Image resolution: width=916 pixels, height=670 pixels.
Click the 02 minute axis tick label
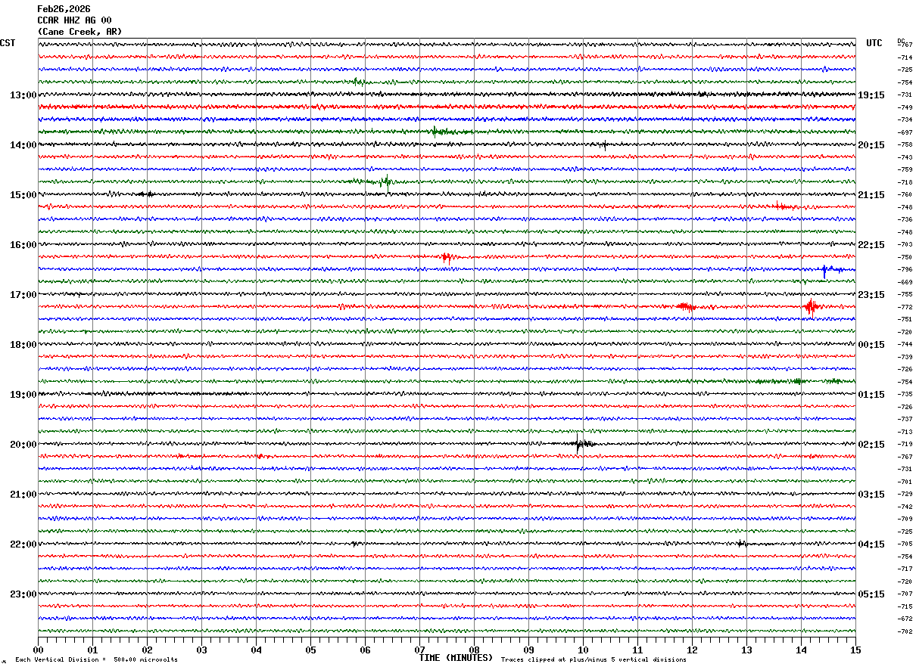[x=147, y=650]
